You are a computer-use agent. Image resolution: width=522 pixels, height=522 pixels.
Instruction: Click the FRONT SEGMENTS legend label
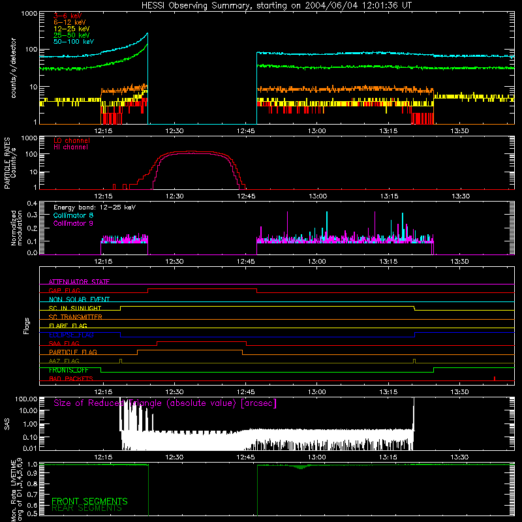pos(89,501)
